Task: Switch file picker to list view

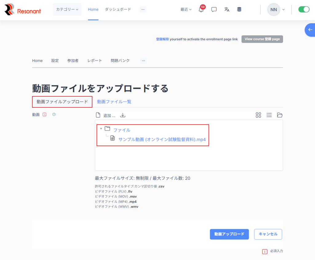Action: pos(269,115)
